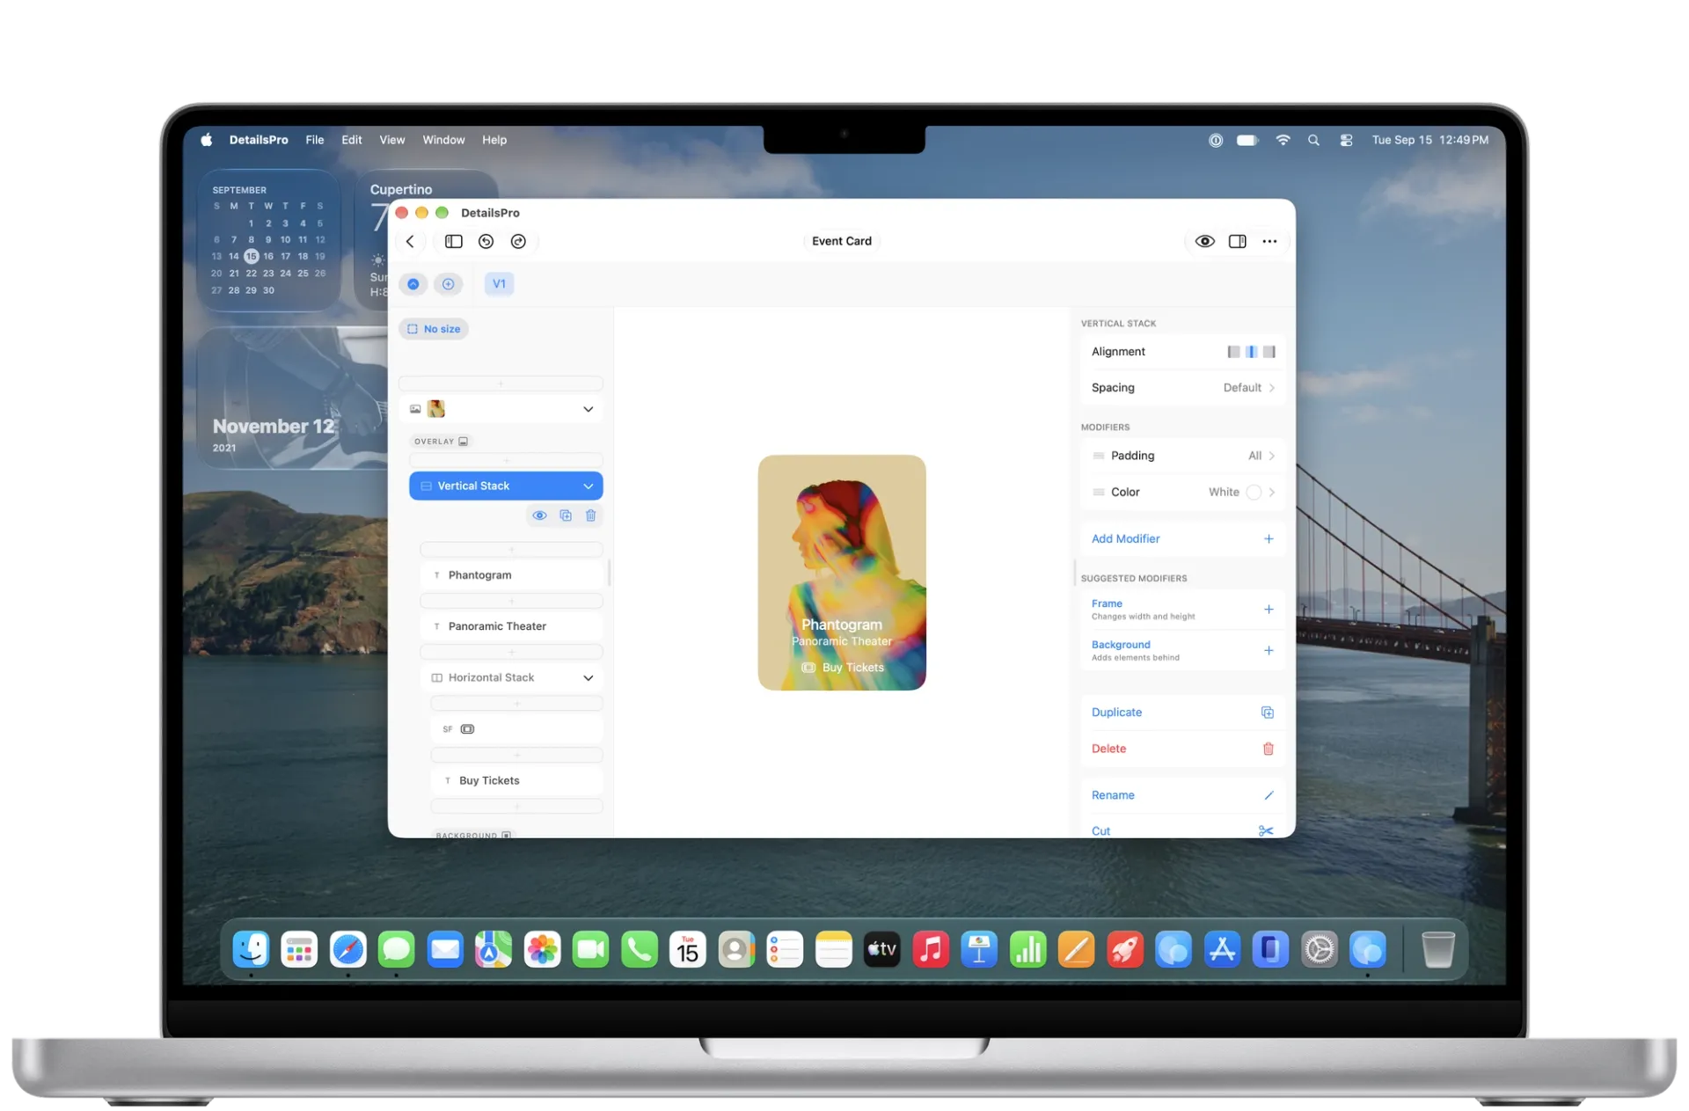Add the Background suggested modifier
Screen dimensions: 1689x1111
(x=1269, y=650)
